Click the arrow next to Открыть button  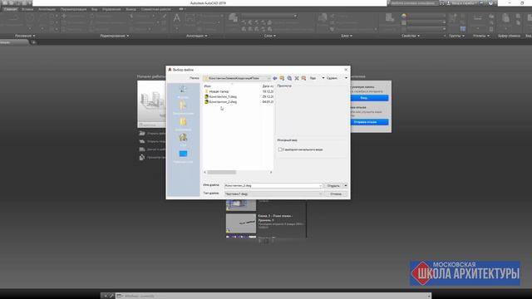[x=346, y=186]
